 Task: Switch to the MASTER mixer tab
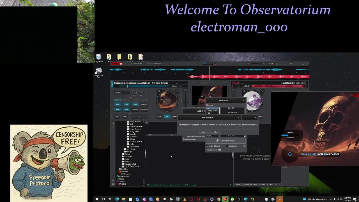pos(225,82)
